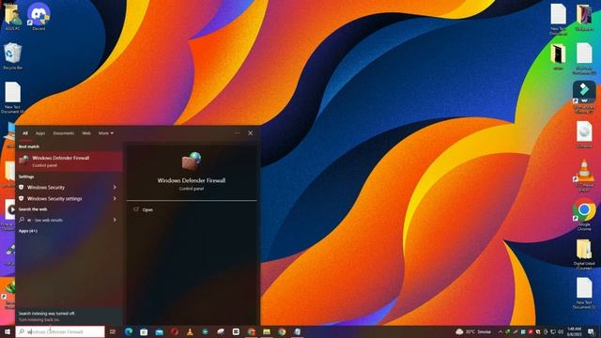
Task: Select Wondershare Filmora desktop shortcut
Action: (584, 97)
